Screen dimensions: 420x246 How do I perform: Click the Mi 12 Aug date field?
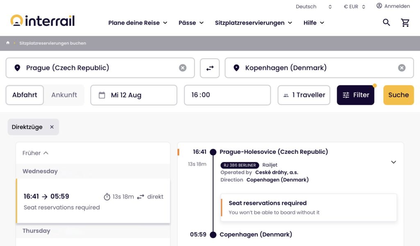(134, 95)
